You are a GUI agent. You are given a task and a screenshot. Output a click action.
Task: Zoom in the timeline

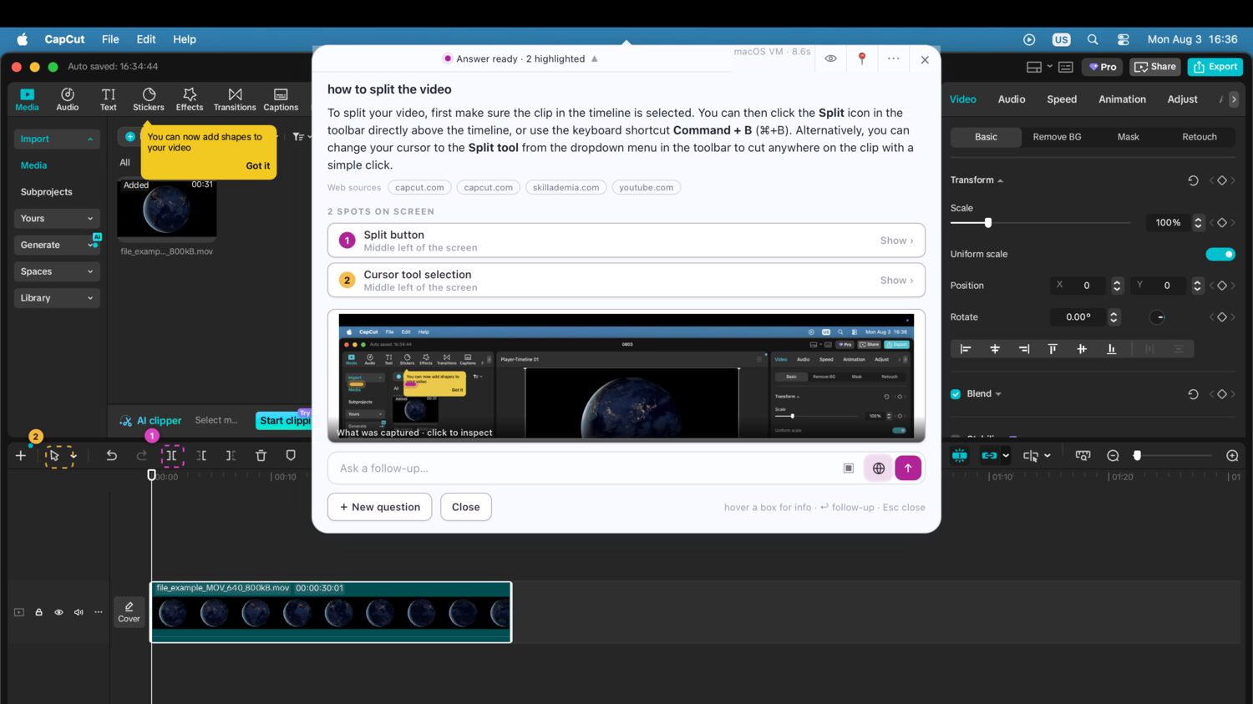(1232, 456)
